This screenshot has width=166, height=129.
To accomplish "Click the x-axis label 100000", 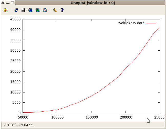I will coord(57,117).
